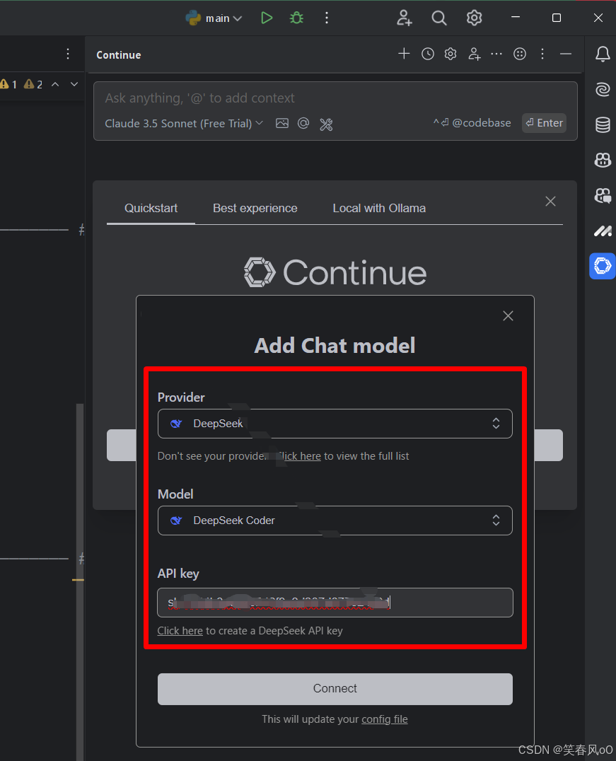Viewport: 616px width, 761px height.
Task: Open the Database tool window
Action: [x=603, y=124]
